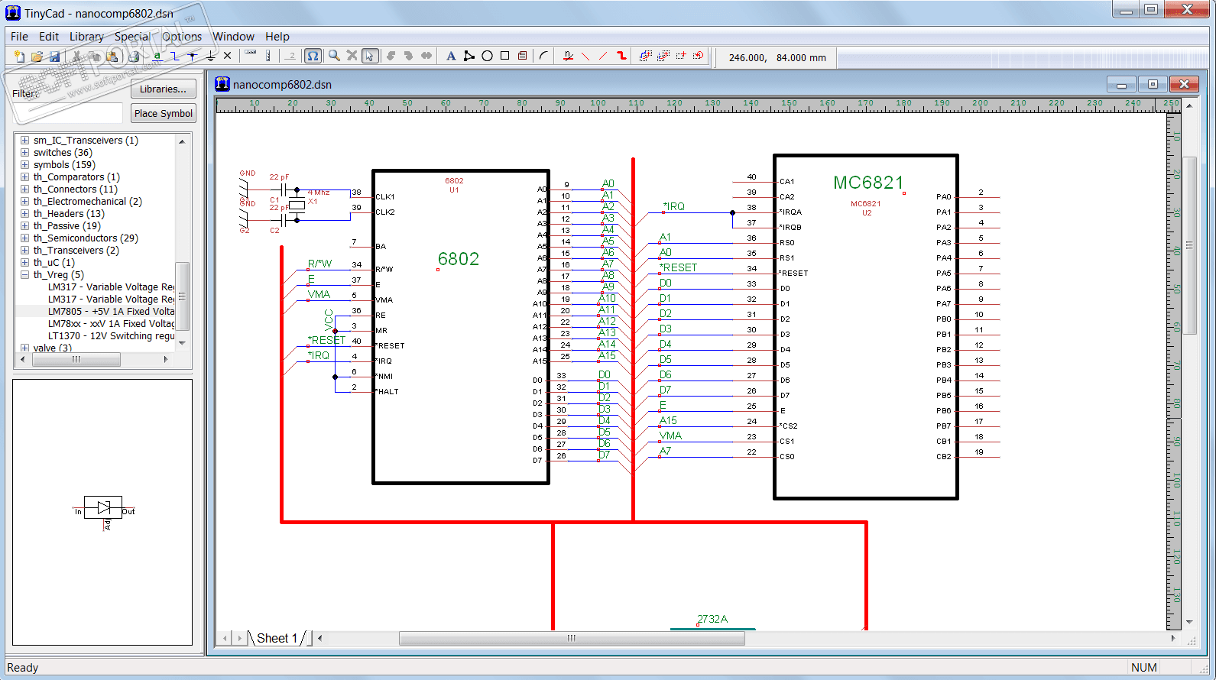This screenshot has height=680, width=1216.
Task: Save the design with the floppy disk icon
Action: (x=54, y=56)
